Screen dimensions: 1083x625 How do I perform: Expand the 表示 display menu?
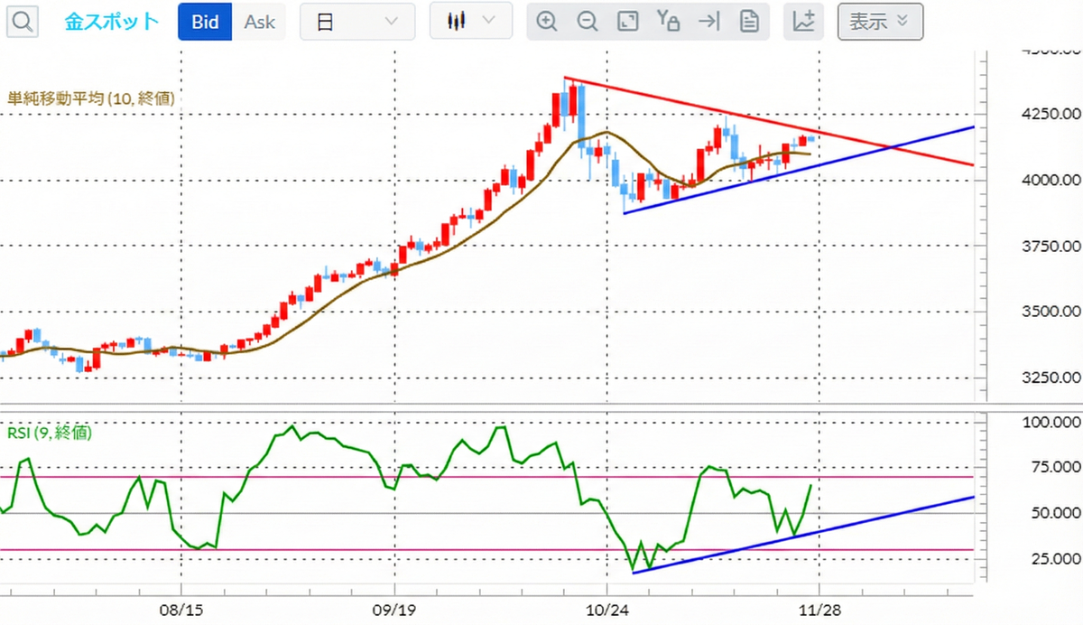click(x=880, y=22)
